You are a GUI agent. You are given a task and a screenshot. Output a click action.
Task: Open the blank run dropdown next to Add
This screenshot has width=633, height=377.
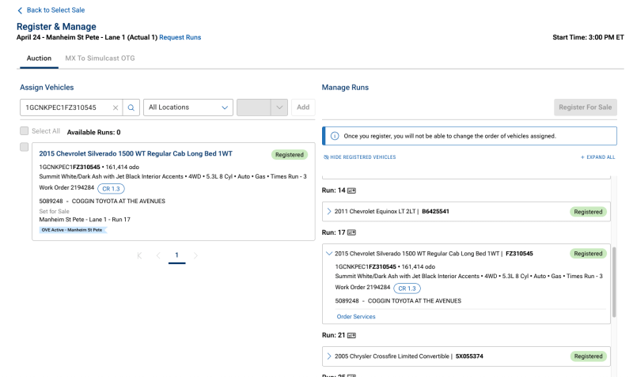pyautogui.click(x=262, y=107)
